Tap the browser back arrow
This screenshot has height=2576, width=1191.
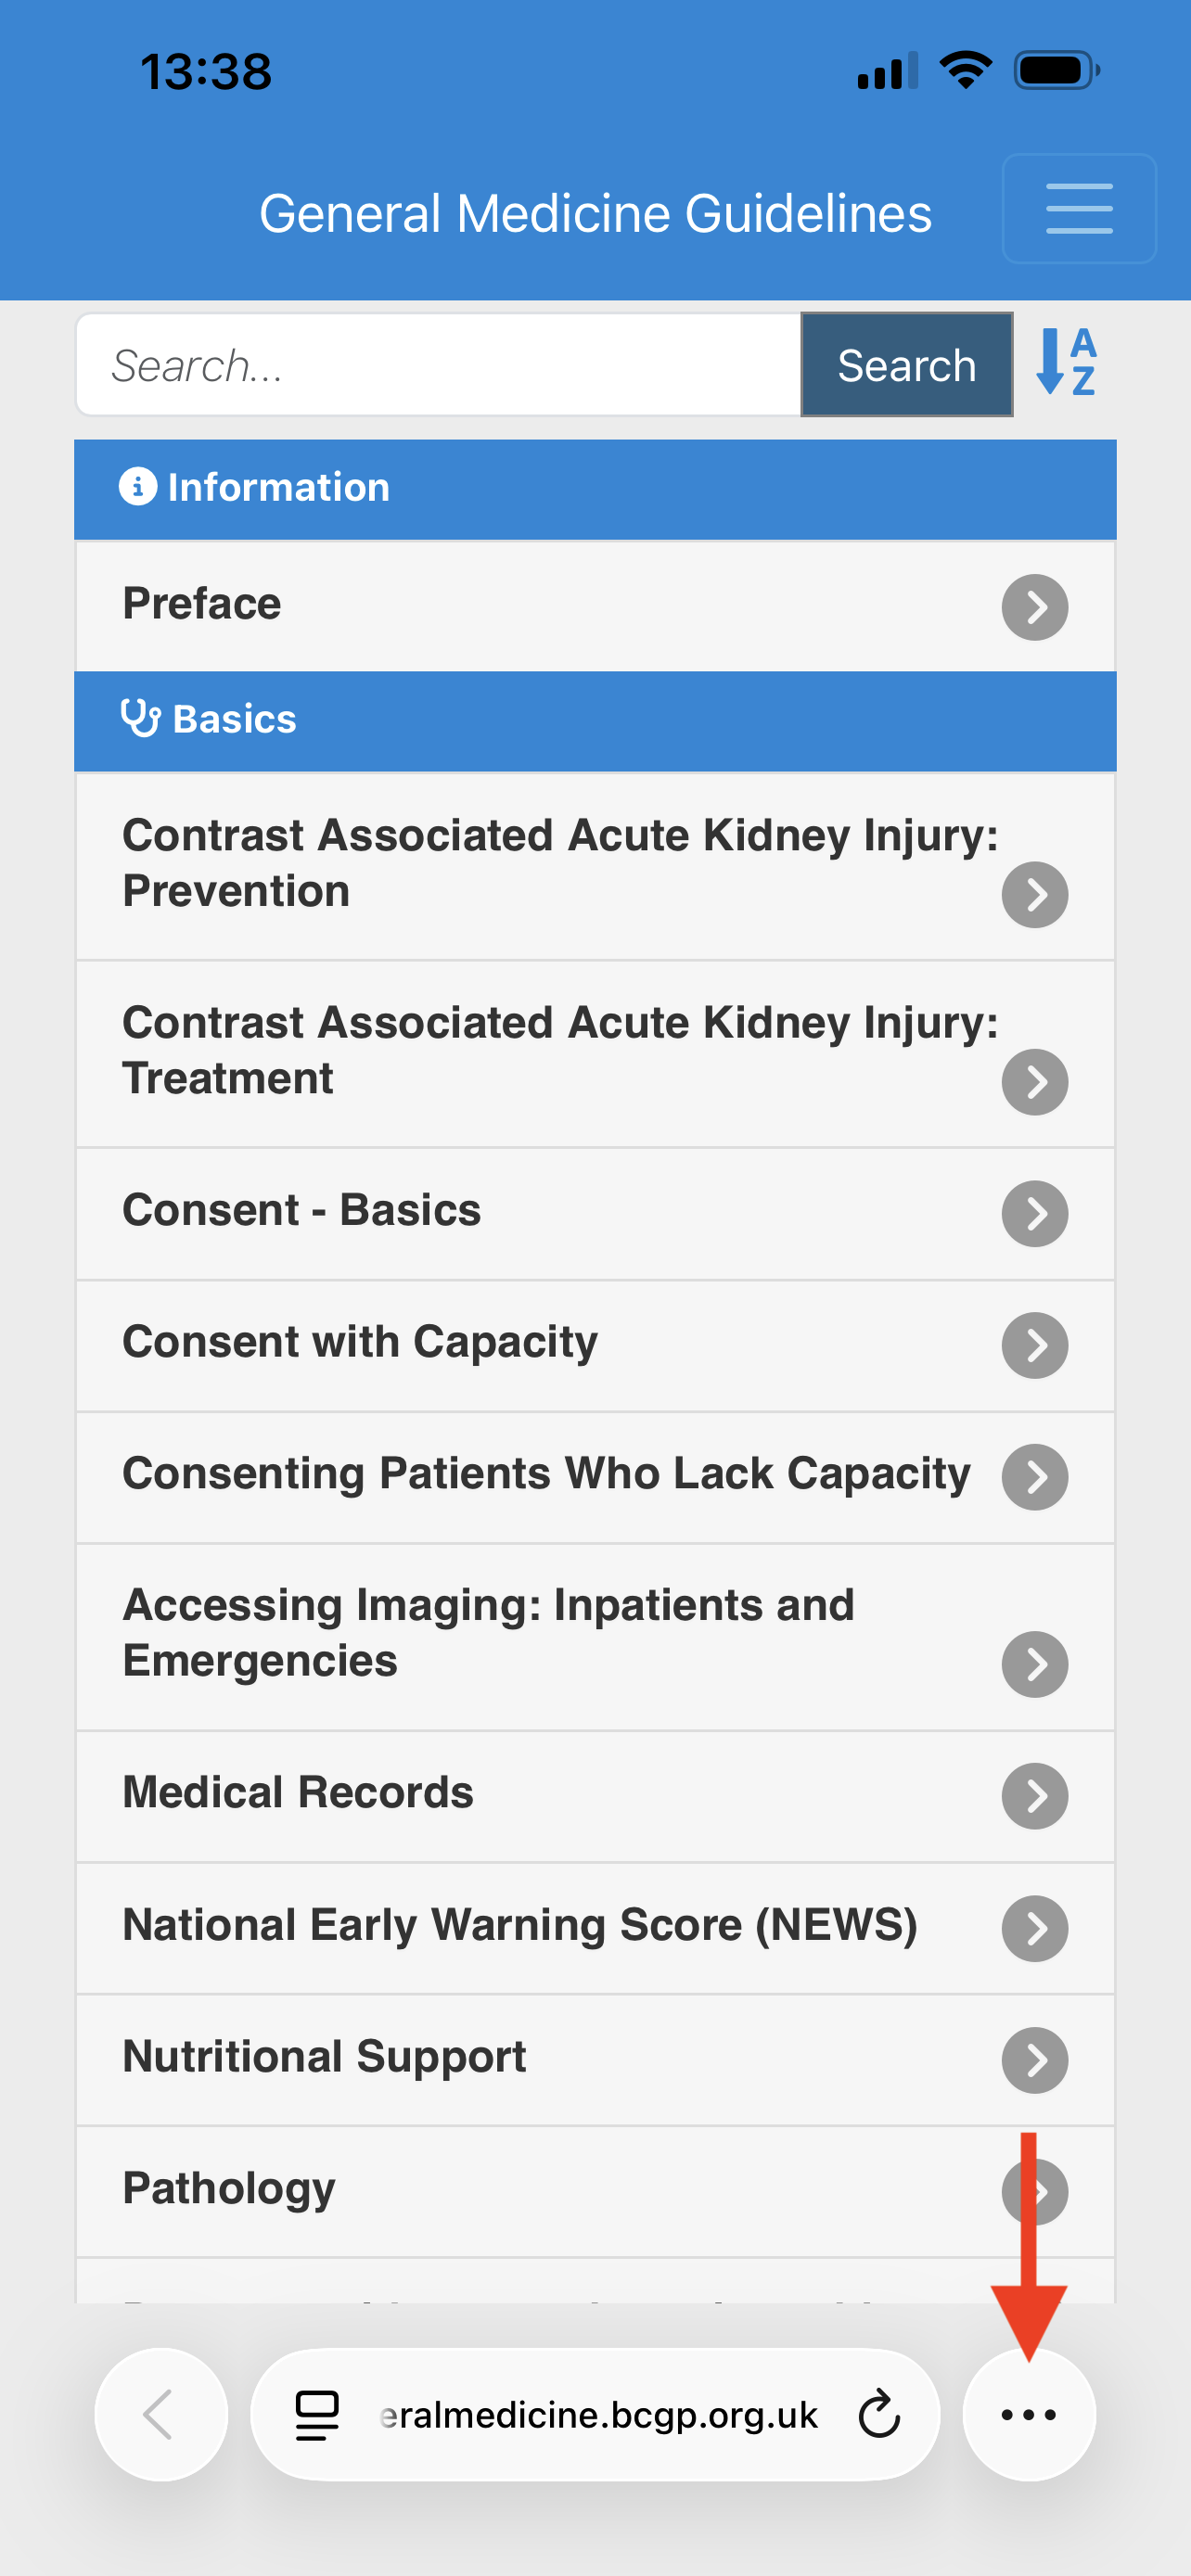coord(160,2414)
